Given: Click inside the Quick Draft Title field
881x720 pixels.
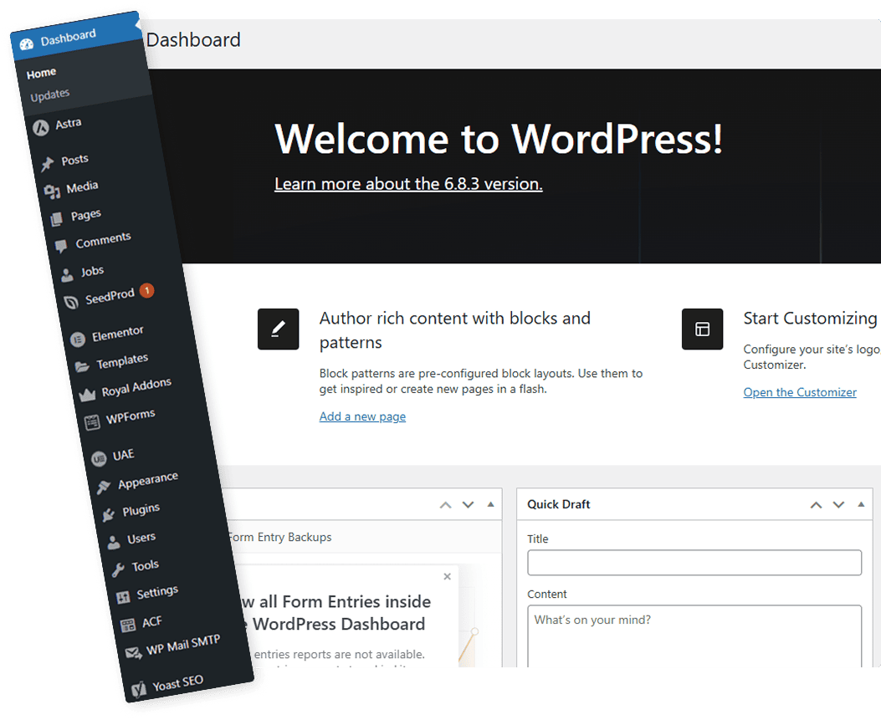Looking at the screenshot, I should [x=693, y=562].
